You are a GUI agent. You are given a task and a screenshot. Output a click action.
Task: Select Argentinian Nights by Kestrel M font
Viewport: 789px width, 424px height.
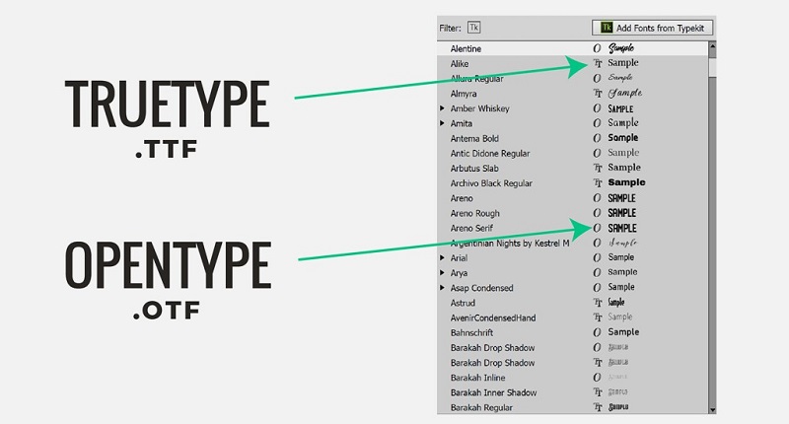pyautogui.click(x=510, y=243)
